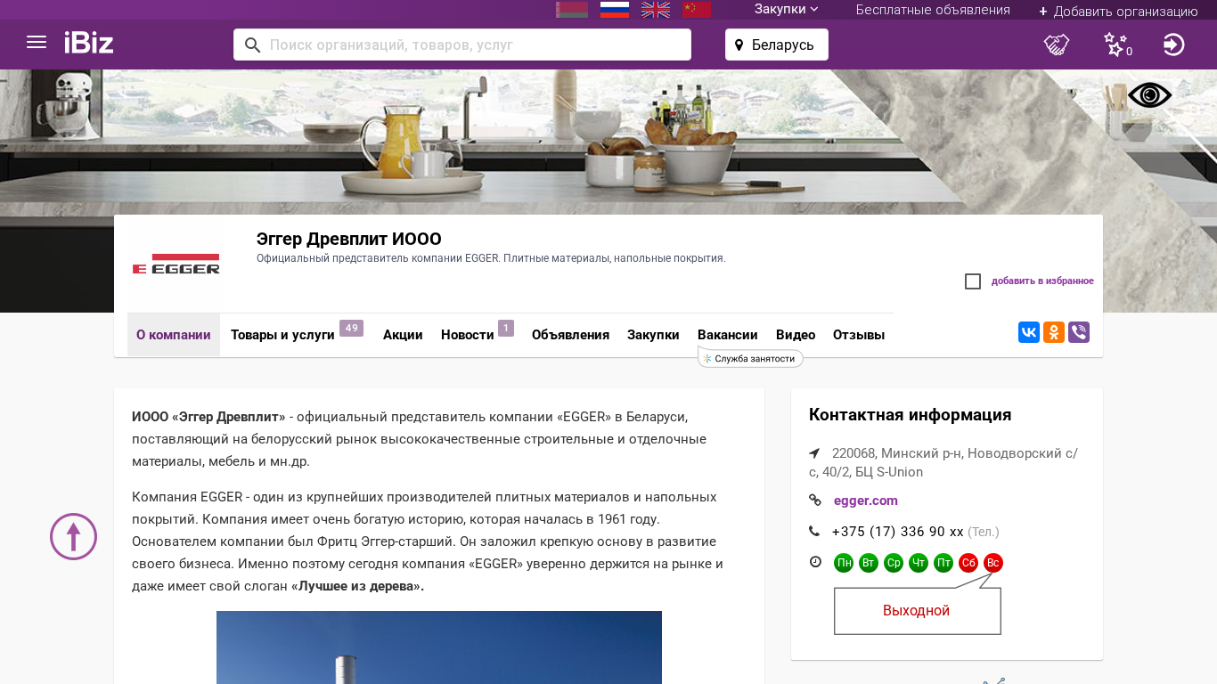
Task: Click the phone handset icon
Action: (814, 532)
